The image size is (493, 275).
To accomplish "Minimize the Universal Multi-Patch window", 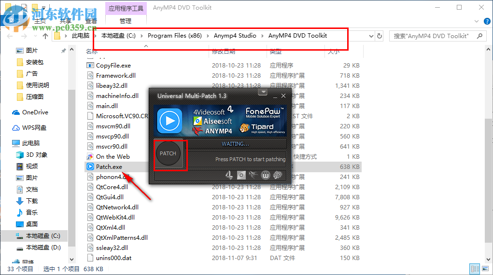I will (275, 96).
